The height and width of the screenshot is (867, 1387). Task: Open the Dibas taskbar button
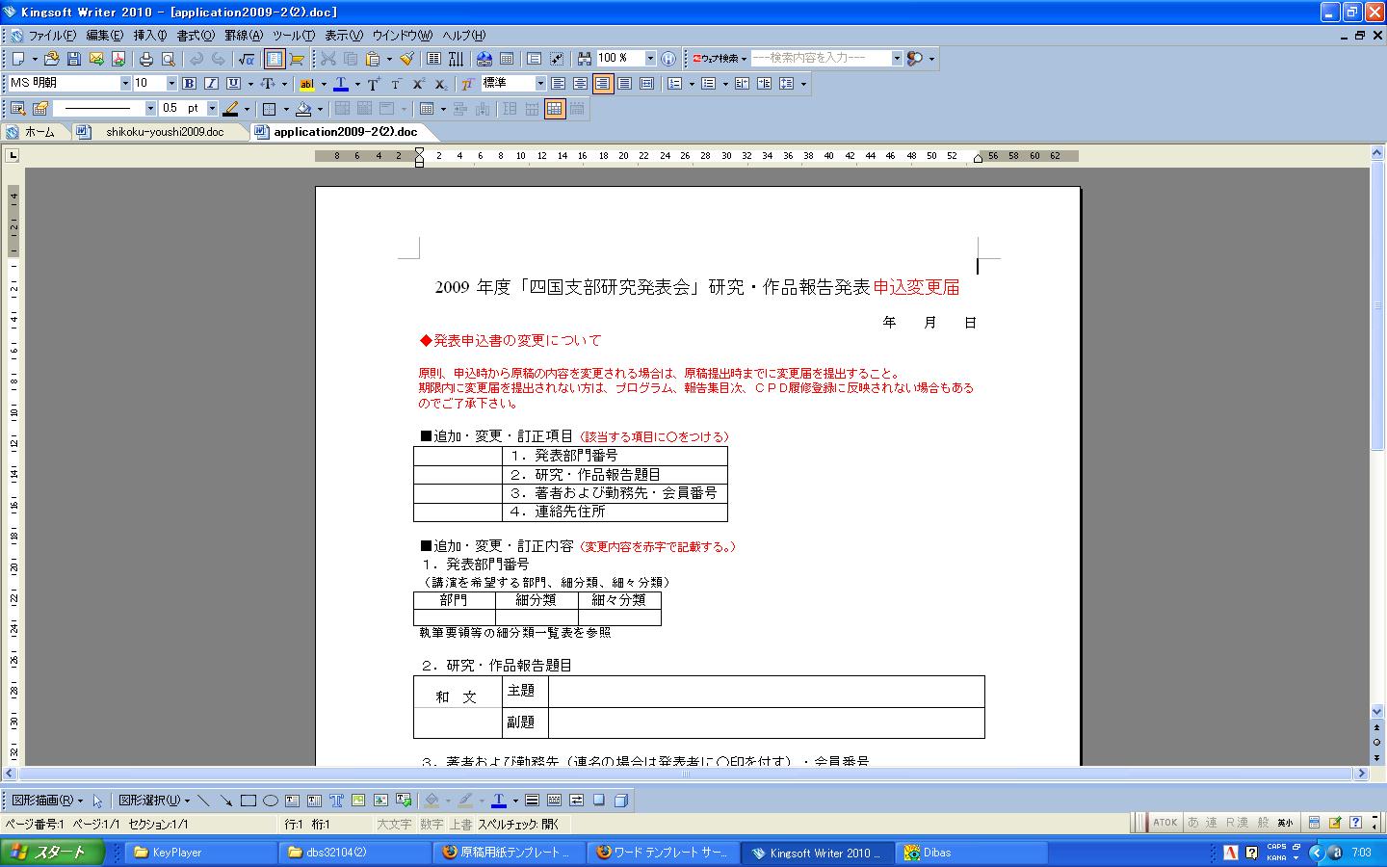coord(973,853)
